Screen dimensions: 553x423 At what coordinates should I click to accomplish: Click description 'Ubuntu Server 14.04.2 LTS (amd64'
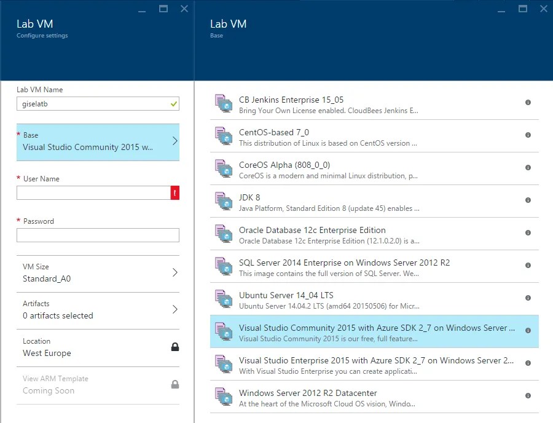click(329, 306)
